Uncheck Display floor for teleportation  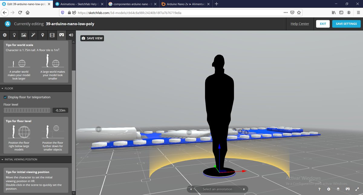click(x=5, y=97)
